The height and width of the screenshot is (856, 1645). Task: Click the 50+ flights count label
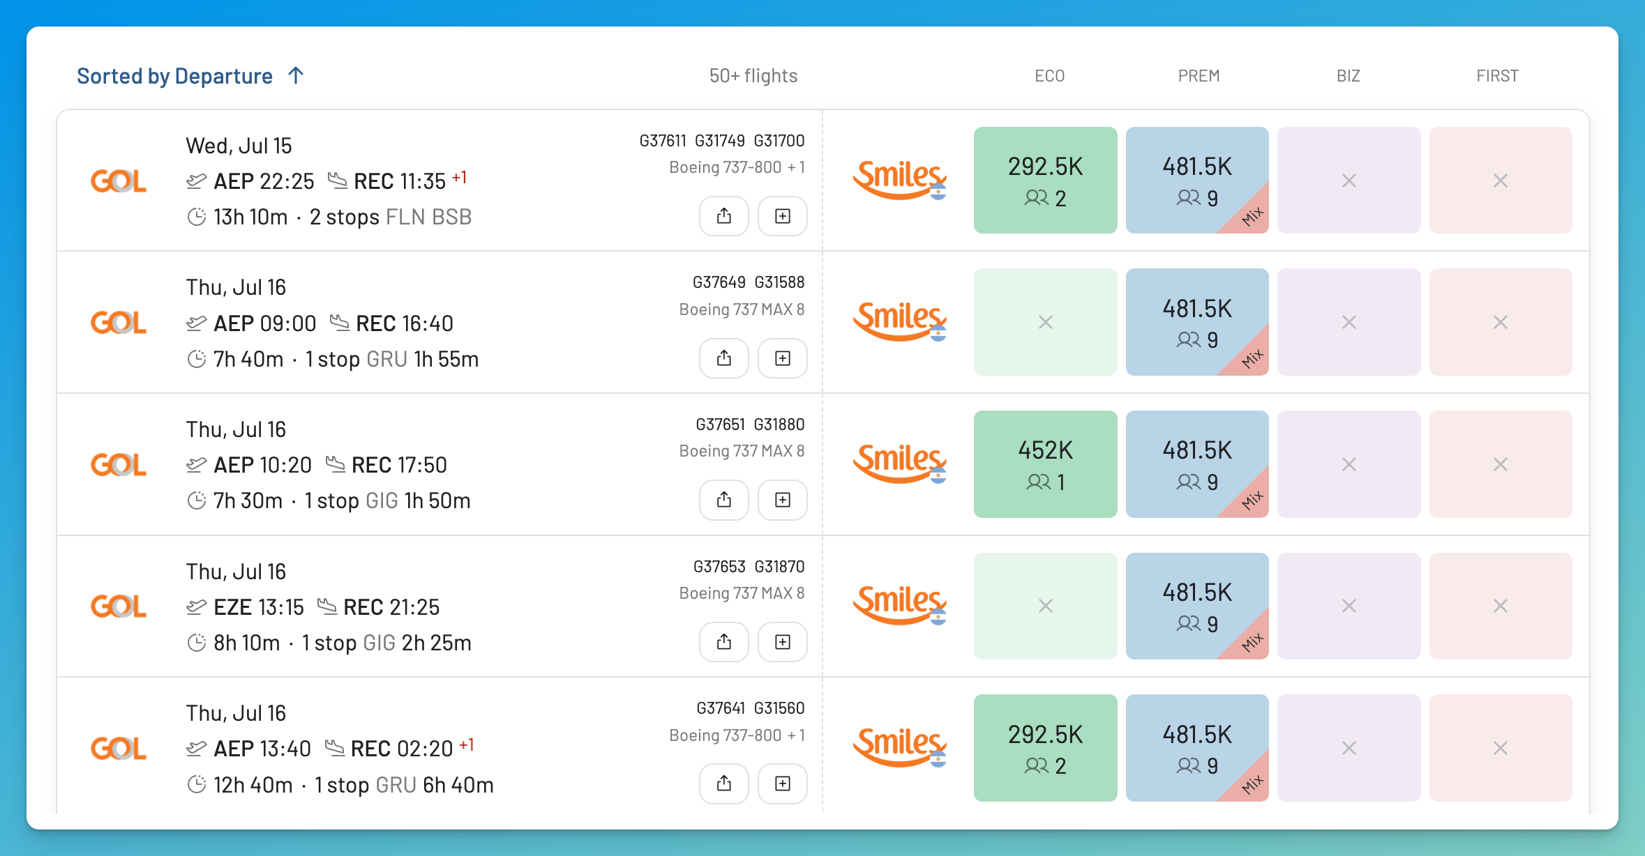[x=753, y=75]
